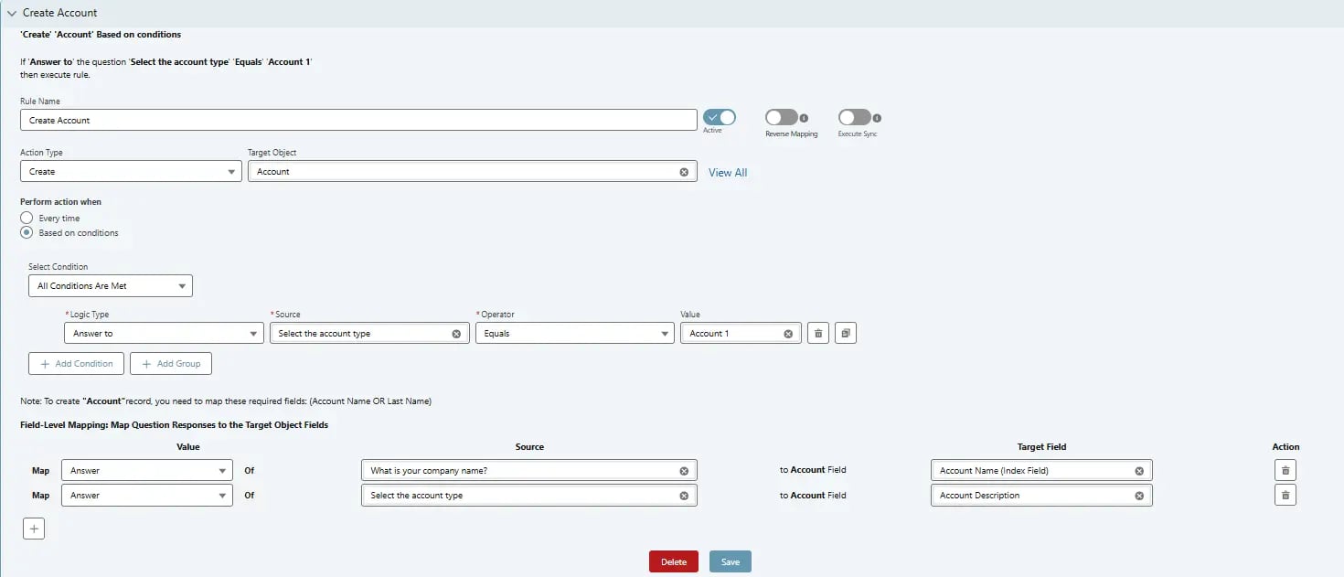
Task: Delete the condition row trash icon
Action: (x=818, y=334)
